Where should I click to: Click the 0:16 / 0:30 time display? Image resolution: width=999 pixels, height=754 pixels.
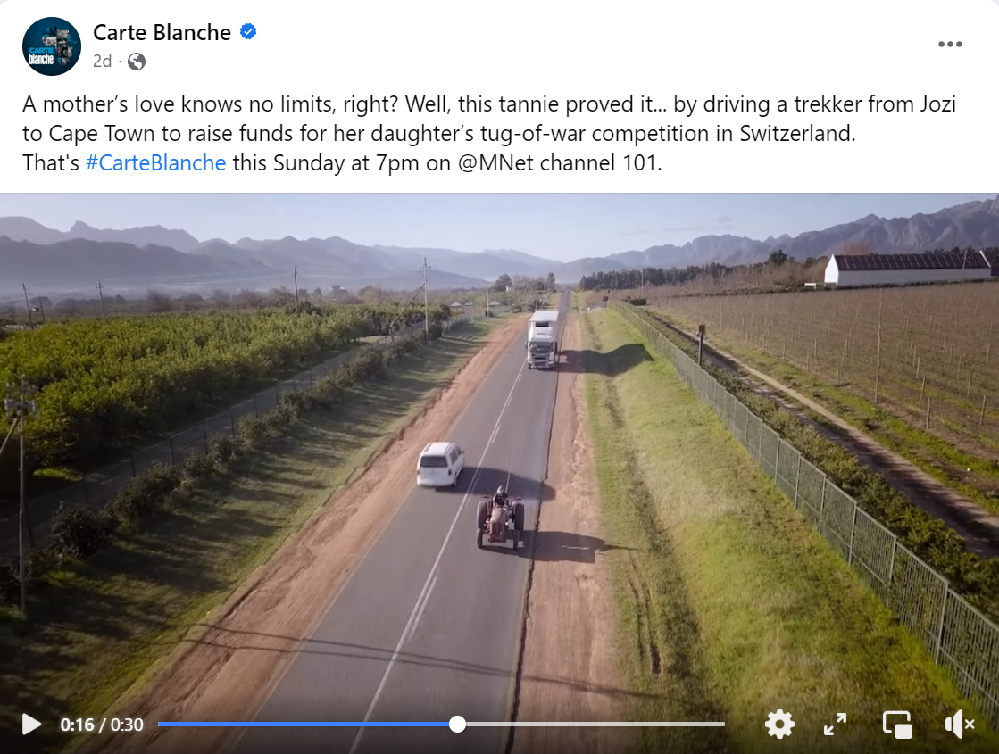pyautogui.click(x=102, y=725)
